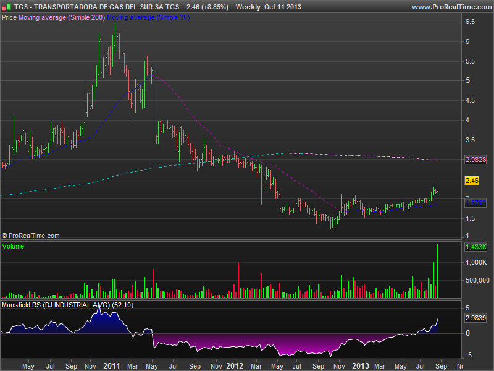Viewport: 494px width, 371px height.
Task: Click the ProRealTime copyright watermark
Action: coord(31,236)
